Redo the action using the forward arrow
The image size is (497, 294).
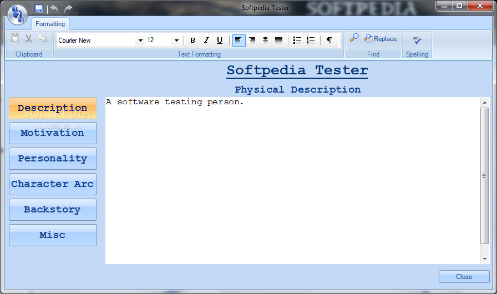click(68, 8)
